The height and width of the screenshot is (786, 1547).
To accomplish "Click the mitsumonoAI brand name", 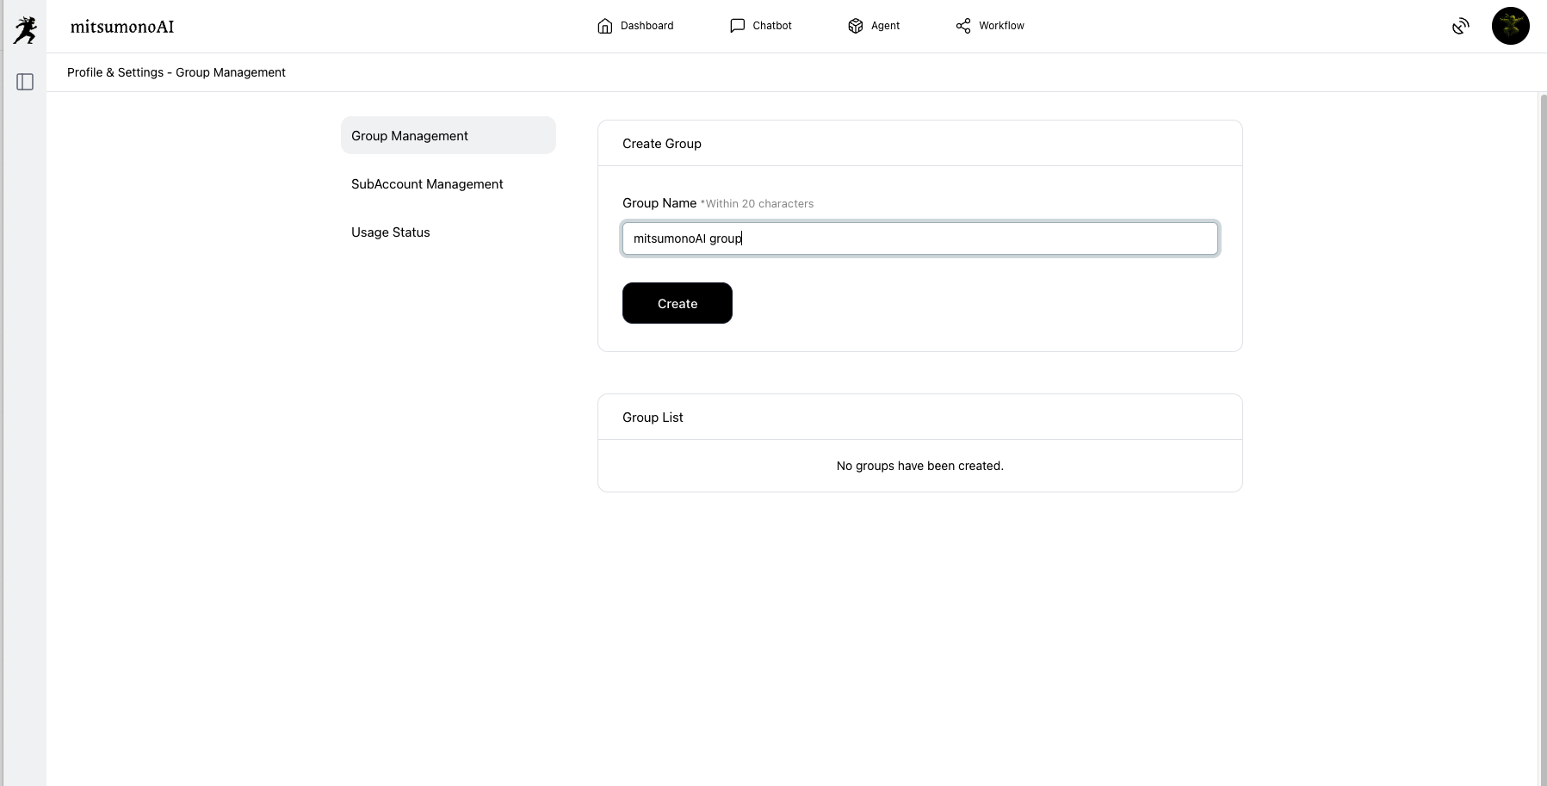I will (122, 27).
